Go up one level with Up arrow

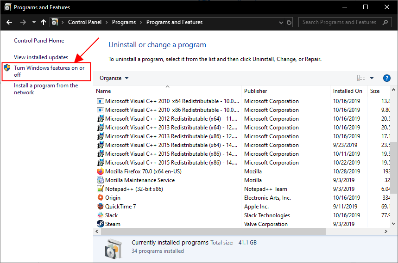click(44, 22)
